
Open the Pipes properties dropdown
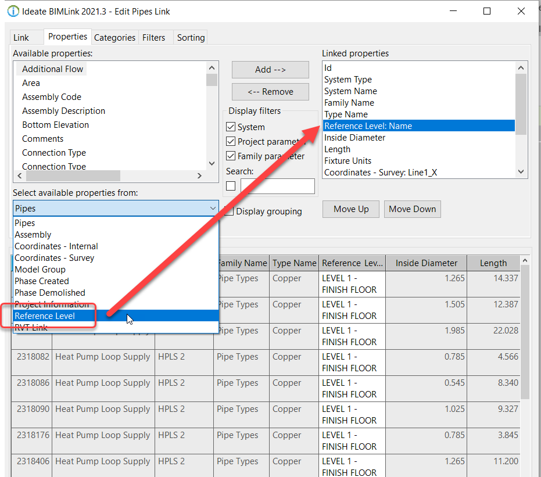click(212, 207)
